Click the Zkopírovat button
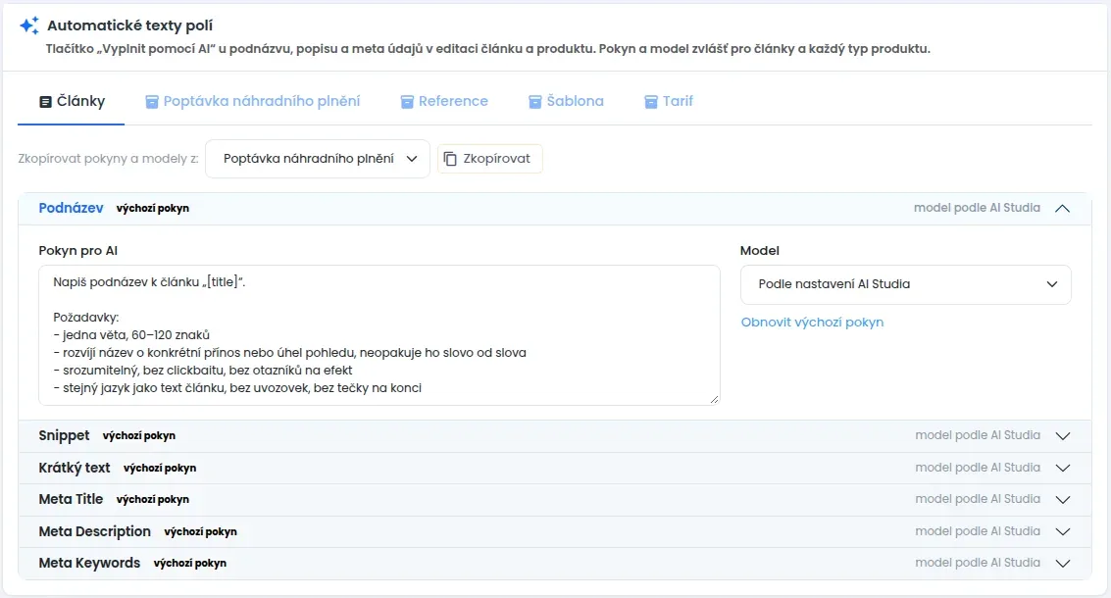This screenshot has width=1111, height=598. pyautogui.click(x=489, y=159)
